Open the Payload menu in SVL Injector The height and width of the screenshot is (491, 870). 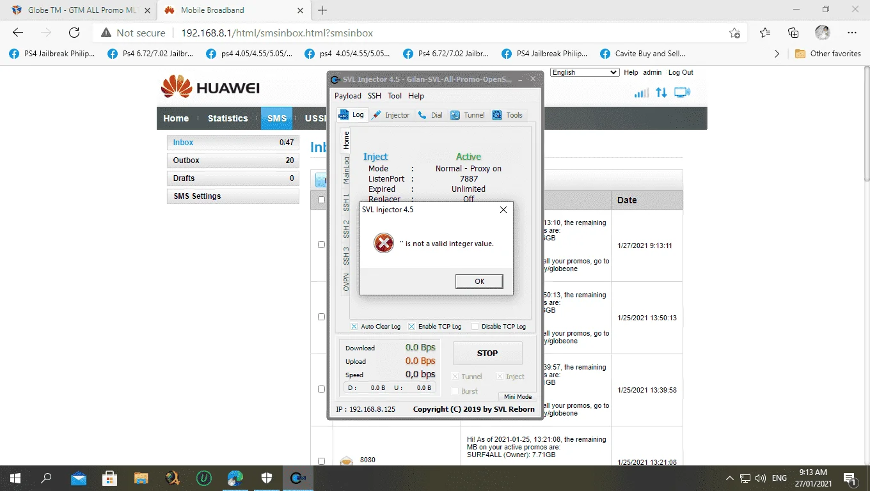pyautogui.click(x=348, y=96)
